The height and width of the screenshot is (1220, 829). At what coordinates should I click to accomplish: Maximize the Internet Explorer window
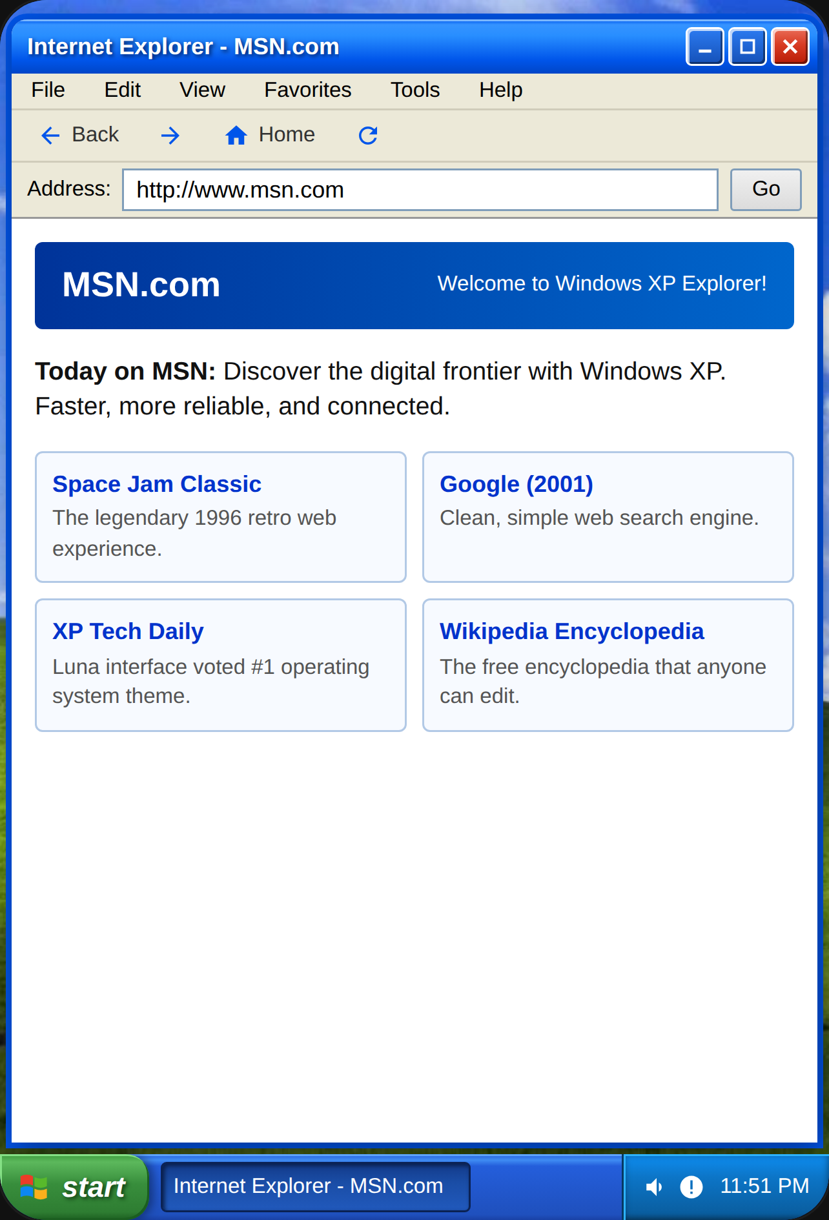(748, 47)
